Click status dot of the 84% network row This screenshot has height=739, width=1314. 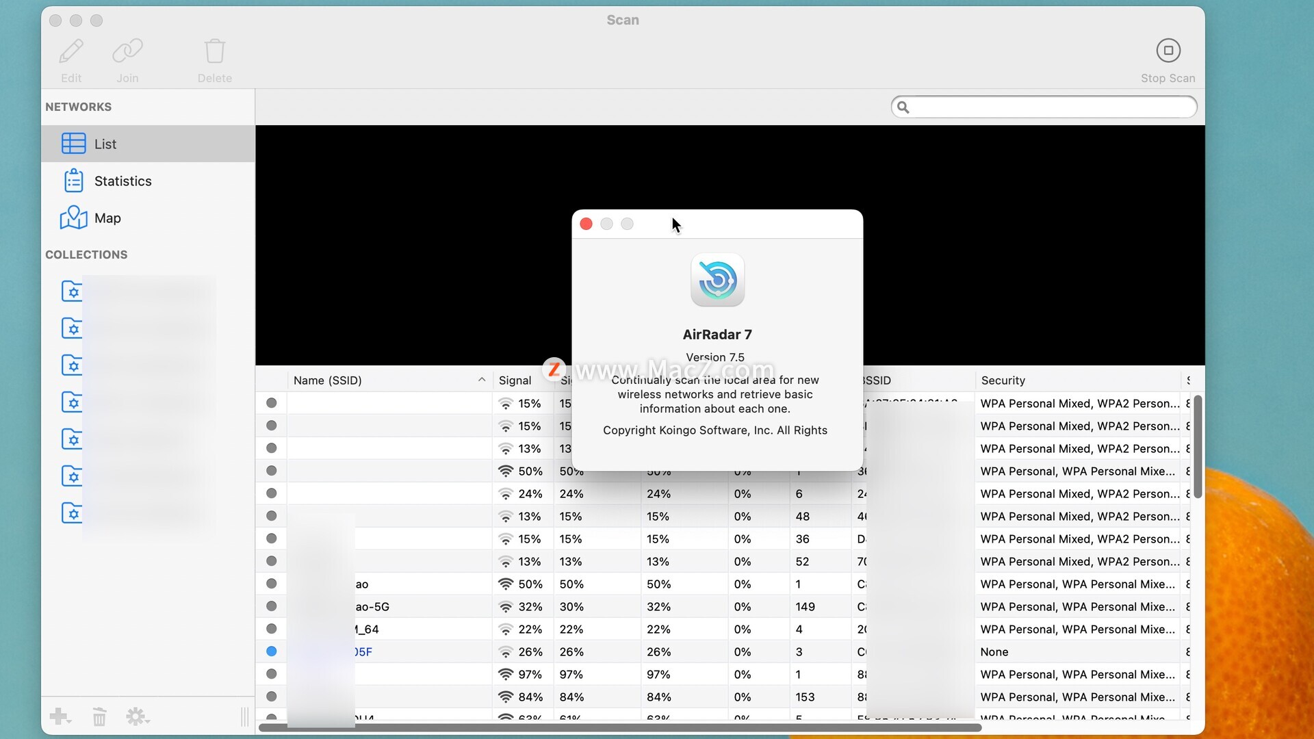(x=272, y=697)
